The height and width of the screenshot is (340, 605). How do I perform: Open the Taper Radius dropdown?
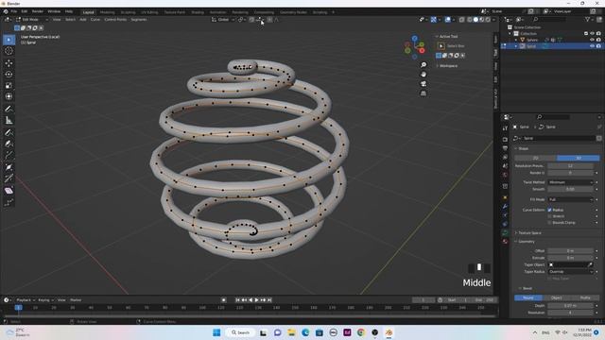[570, 272]
